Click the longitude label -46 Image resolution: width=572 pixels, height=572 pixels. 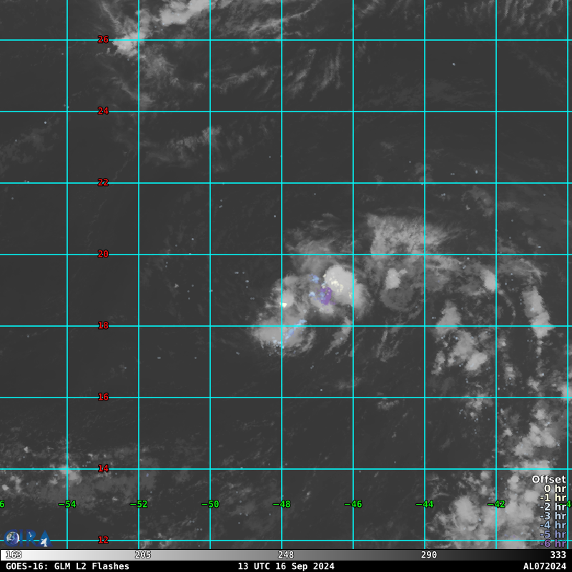pyautogui.click(x=353, y=504)
